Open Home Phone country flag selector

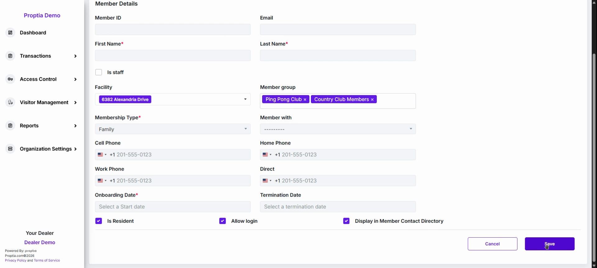[x=267, y=154]
